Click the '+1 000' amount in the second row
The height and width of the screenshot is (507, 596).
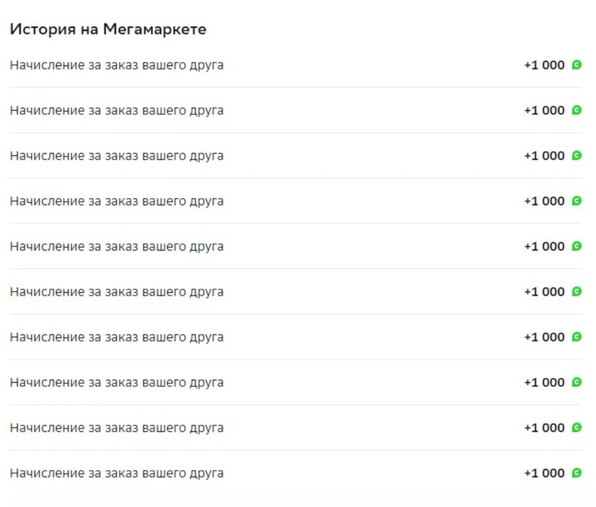click(x=544, y=110)
